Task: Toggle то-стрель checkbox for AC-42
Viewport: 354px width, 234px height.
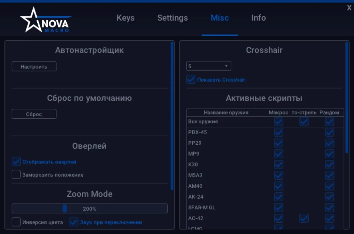Action: pos(304,218)
